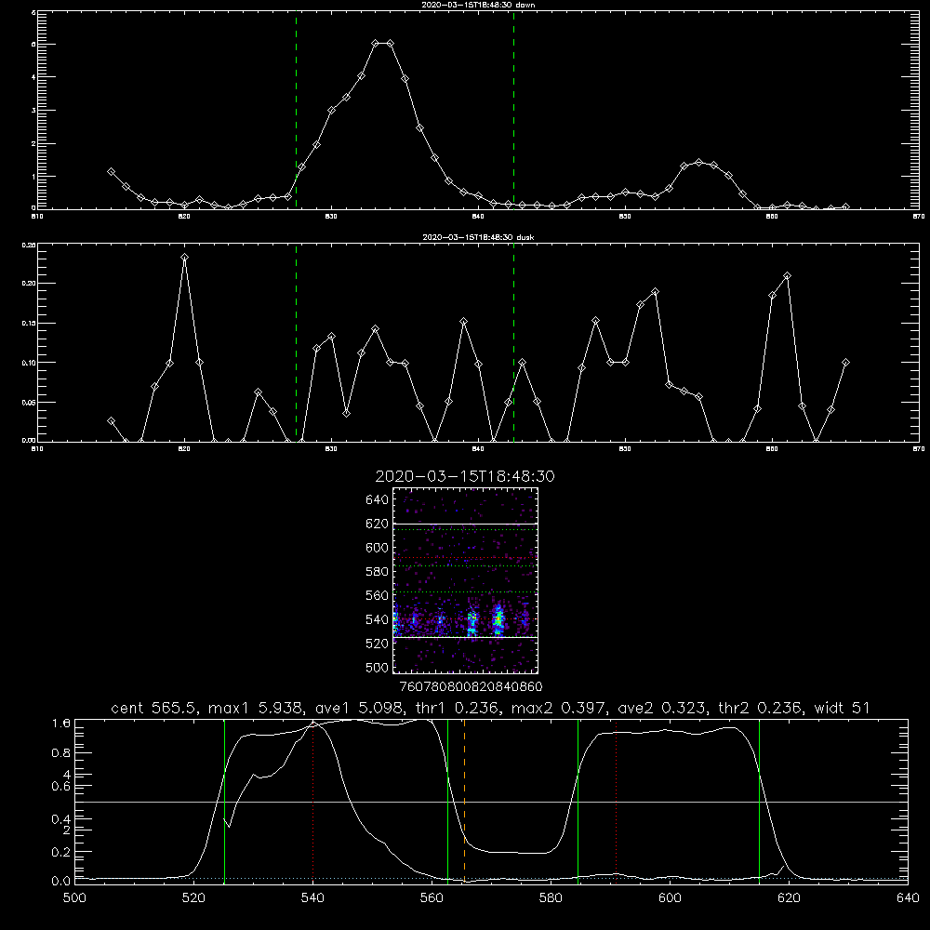Click the upper white horizontal line in image
Image resolution: width=930 pixels, height=930 pixels.
tap(466, 524)
